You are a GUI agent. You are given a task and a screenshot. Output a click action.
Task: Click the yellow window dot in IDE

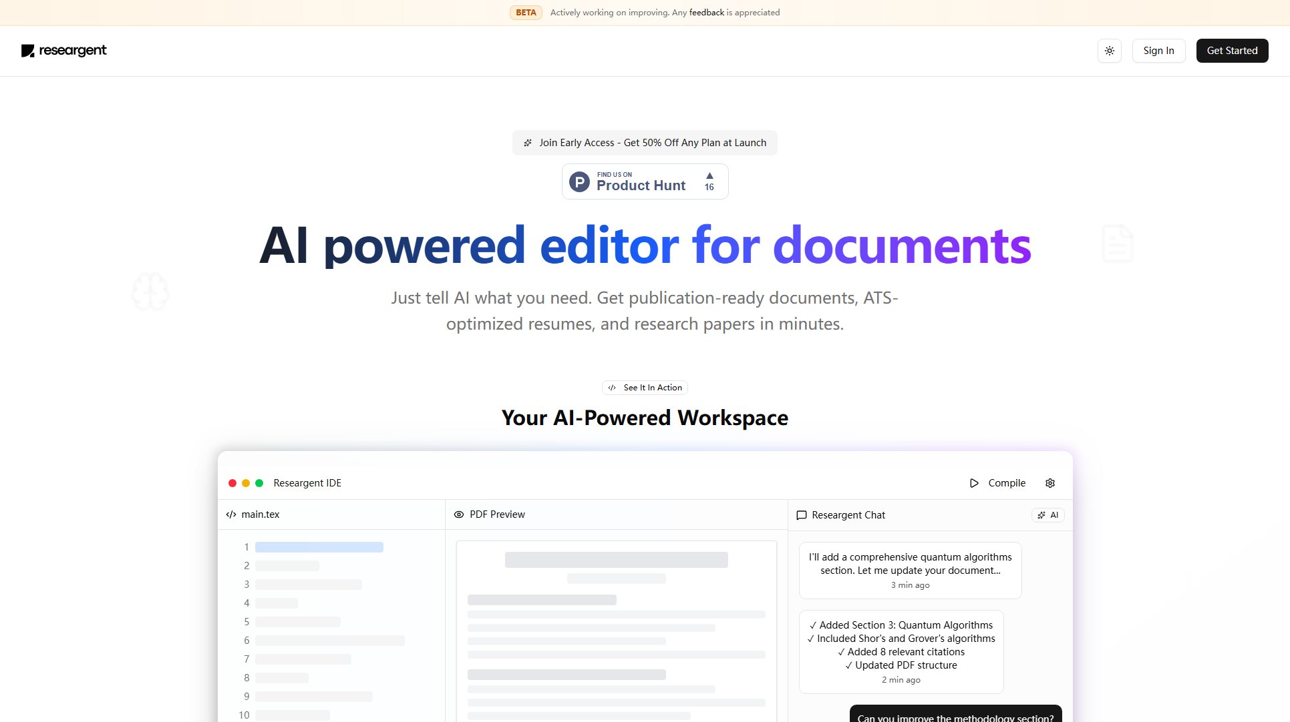tap(246, 483)
